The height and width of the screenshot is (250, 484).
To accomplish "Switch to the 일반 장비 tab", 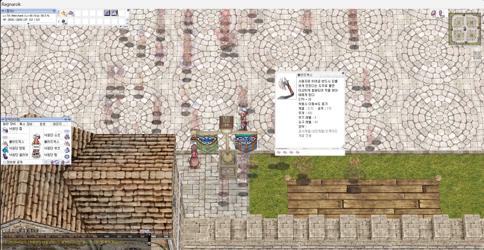I will (9, 124).
